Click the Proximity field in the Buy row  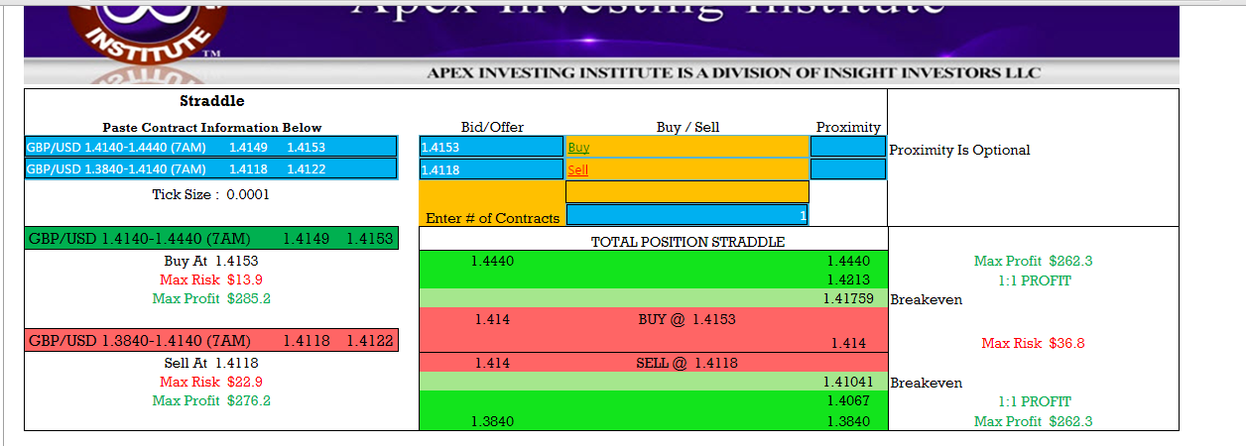[847, 147]
